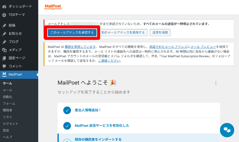Screen dimensions: 239x142
Task: Click the TCDテーマ gear icon
Action: pos(4,15)
